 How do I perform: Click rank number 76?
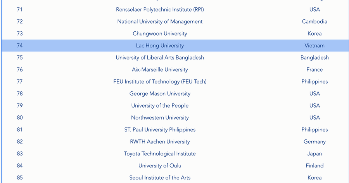[20, 70]
